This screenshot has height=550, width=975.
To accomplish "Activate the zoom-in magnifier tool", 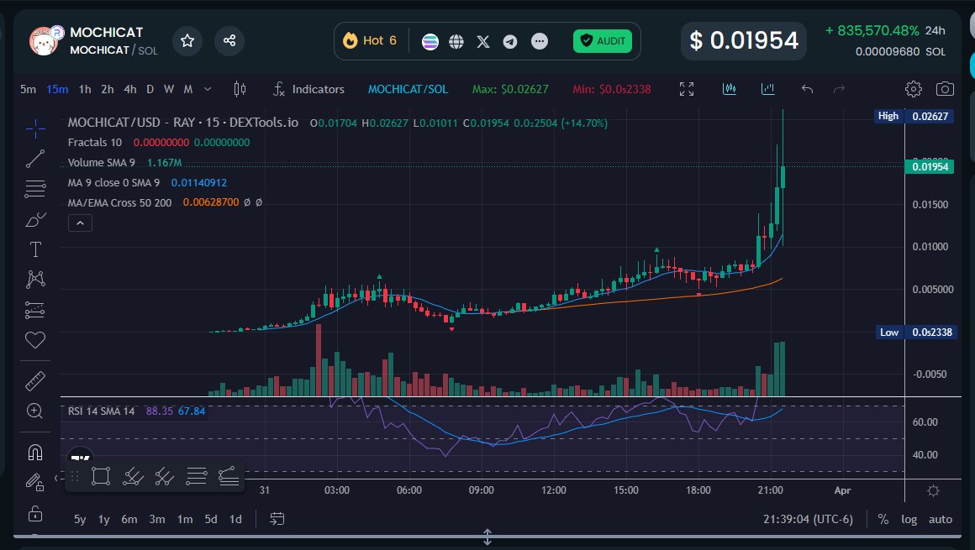I will point(35,411).
